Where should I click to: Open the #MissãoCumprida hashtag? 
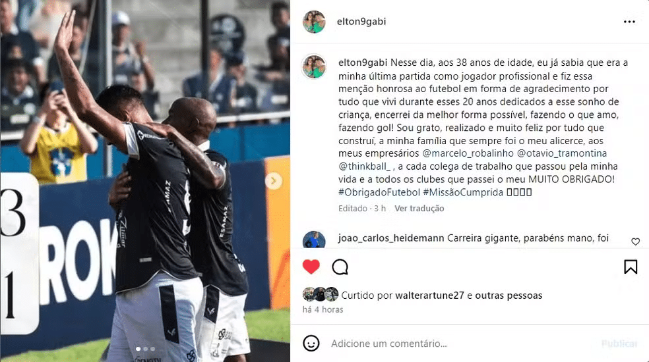tap(463, 192)
